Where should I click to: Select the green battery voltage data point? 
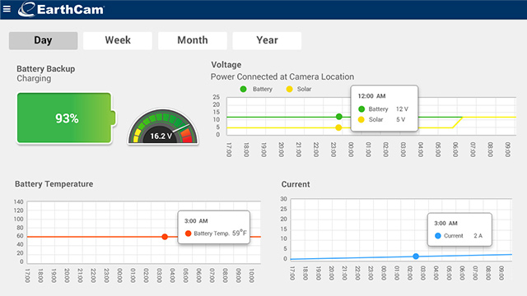[338, 117]
